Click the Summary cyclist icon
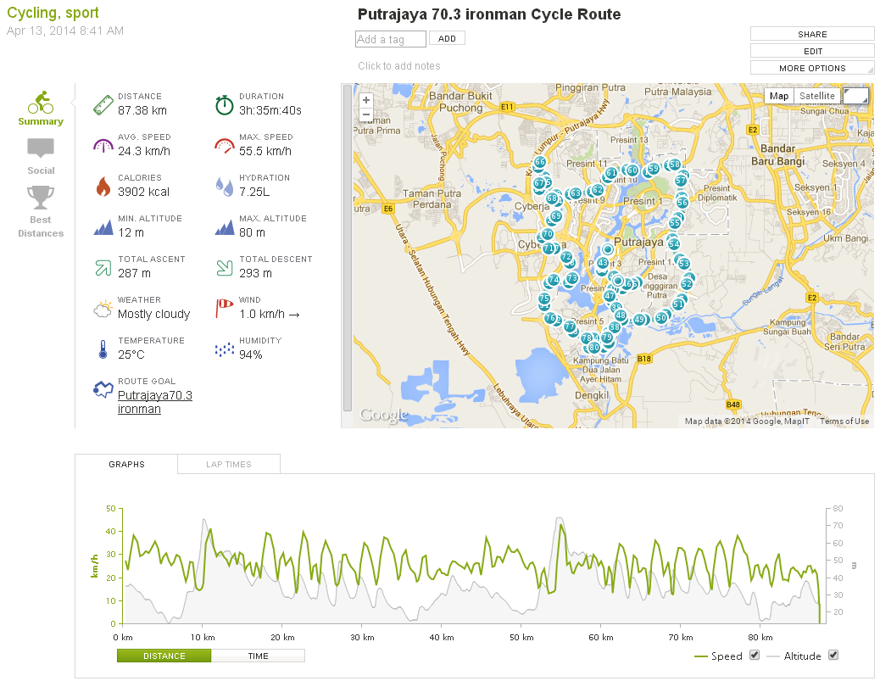The image size is (880, 681). click(x=40, y=102)
